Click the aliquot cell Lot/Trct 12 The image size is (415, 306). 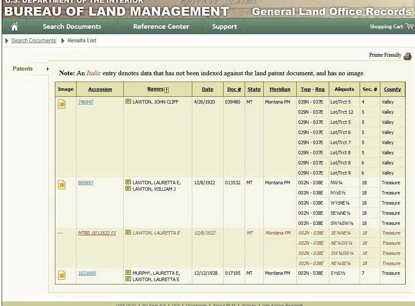point(342,112)
